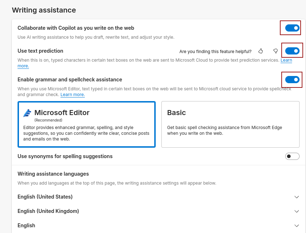Click 'Collaborate with Copilot as you write' label

(76, 28)
